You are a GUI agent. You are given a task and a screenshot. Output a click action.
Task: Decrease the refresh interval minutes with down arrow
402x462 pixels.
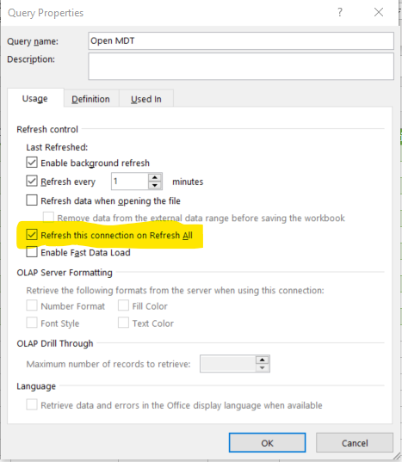tap(155, 185)
